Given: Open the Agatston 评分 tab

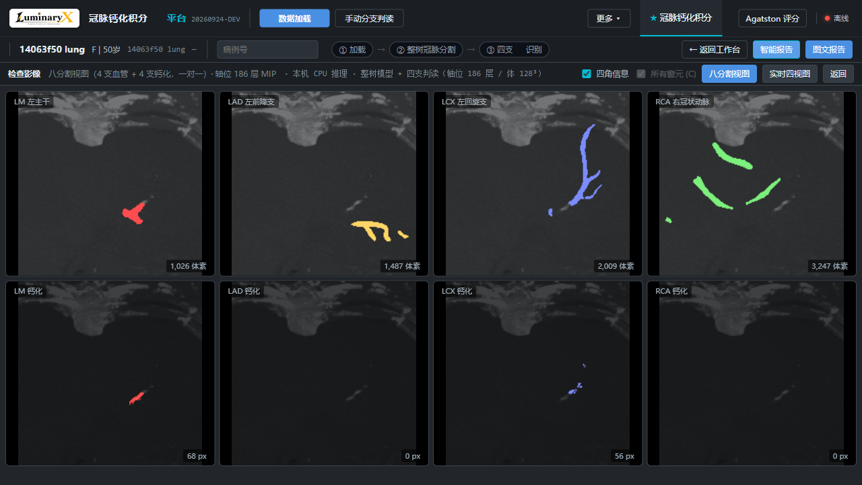Looking at the screenshot, I should point(772,18).
